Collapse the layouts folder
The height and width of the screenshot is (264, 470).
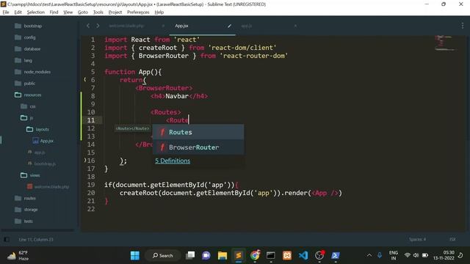pyautogui.click(x=37, y=129)
